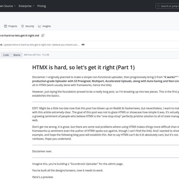Click the Here's a preview paragraph
Viewport: 179px width, 179px height.
pos(43,177)
